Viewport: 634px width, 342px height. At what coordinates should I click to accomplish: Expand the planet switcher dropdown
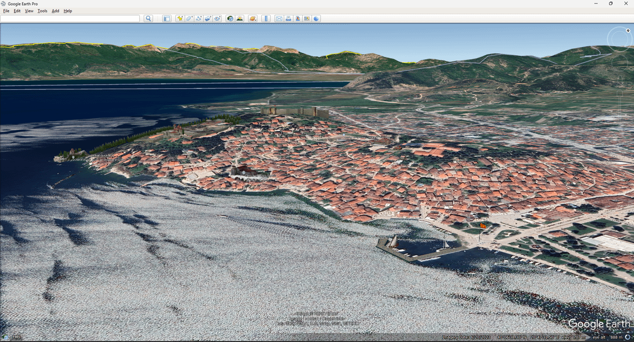pos(253,19)
